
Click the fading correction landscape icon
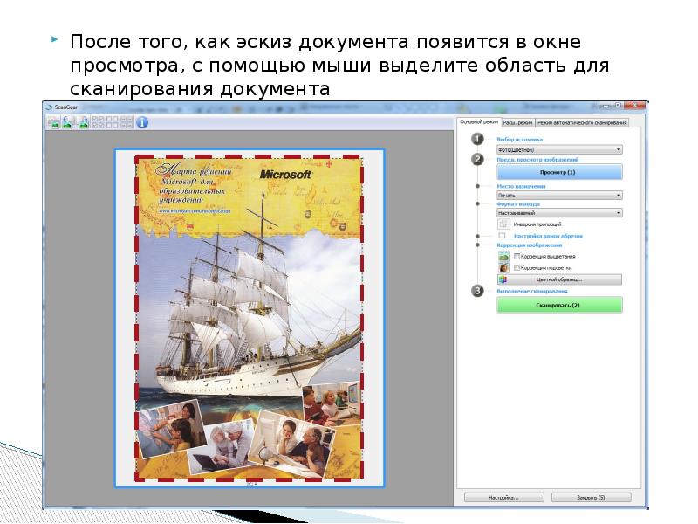pyautogui.click(x=503, y=256)
